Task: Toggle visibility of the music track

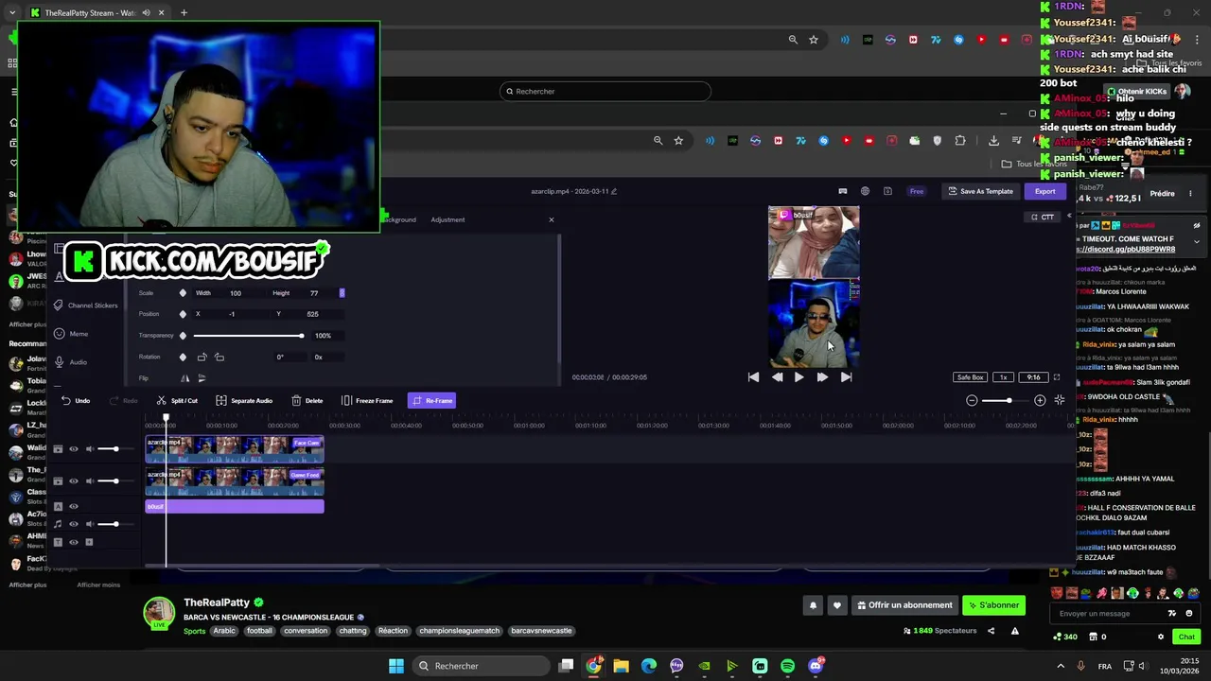Action: 74,524
